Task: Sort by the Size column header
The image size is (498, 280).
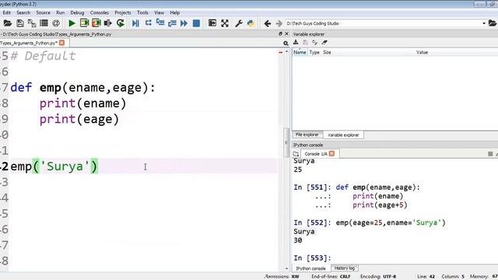Action: pyautogui.click(x=327, y=52)
